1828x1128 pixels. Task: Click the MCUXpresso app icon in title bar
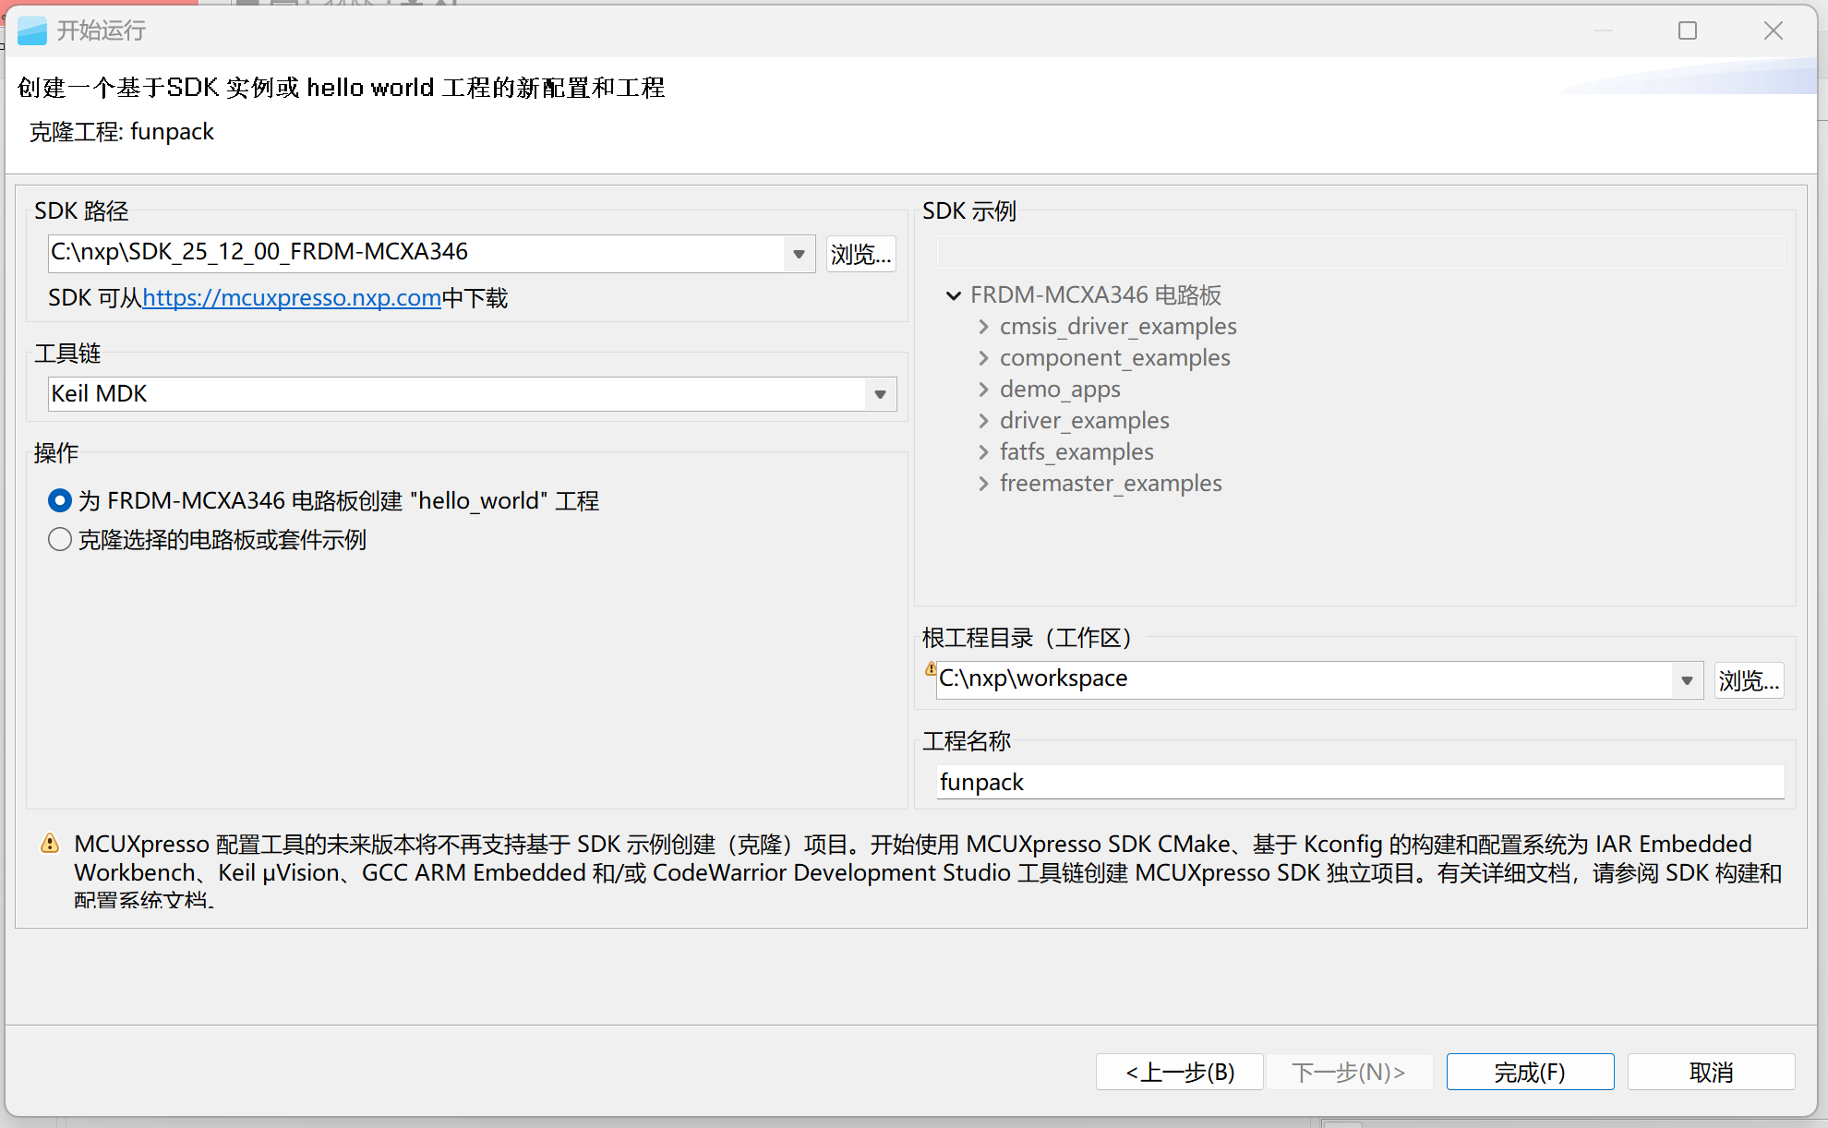32,30
